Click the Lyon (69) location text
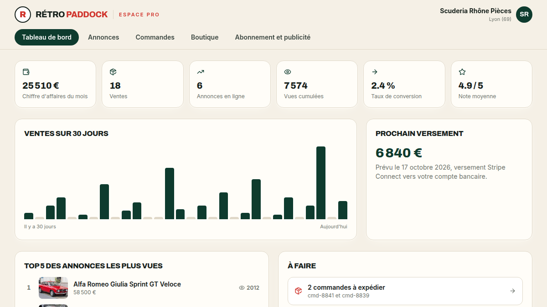The width and height of the screenshot is (547, 307). 500,19
